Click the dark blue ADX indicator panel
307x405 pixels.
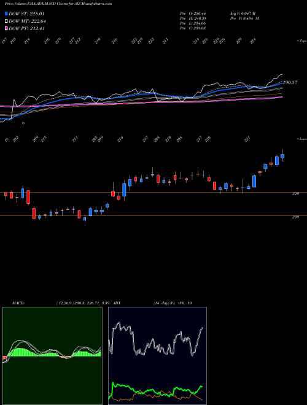pos(157,356)
